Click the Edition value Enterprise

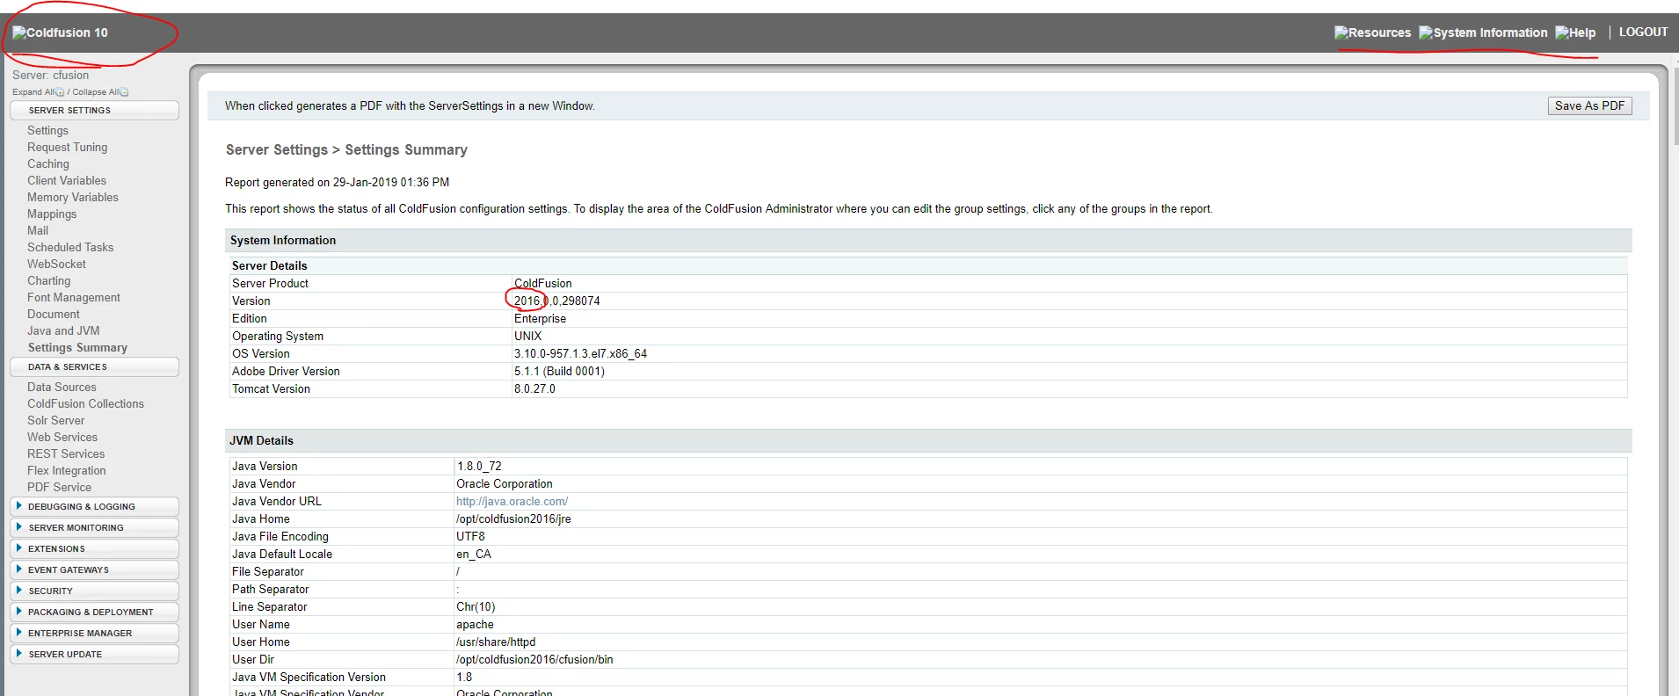click(x=540, y=318)
